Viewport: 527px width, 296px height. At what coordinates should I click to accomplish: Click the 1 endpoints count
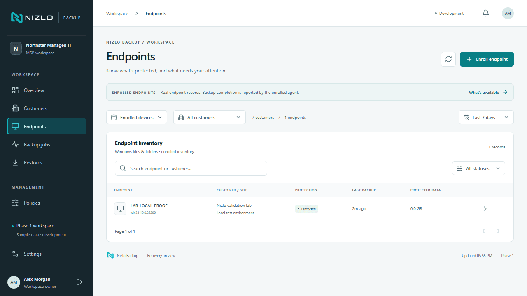(x=295, y=118)
